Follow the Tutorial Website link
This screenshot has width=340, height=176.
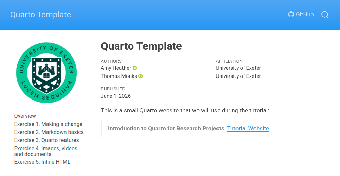coord(248,128)
